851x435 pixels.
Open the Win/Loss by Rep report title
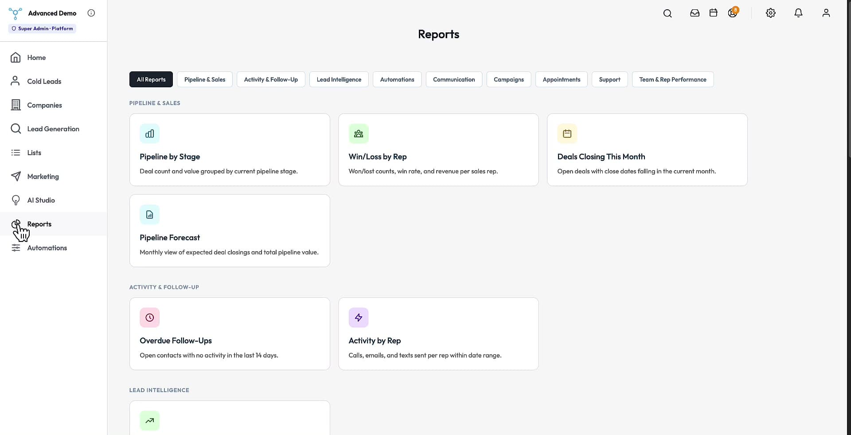click(x=378, y=157)
